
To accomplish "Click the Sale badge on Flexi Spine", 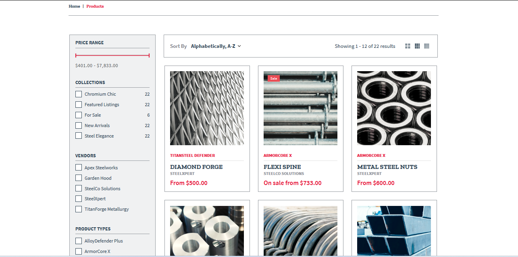I will point(274,78).
